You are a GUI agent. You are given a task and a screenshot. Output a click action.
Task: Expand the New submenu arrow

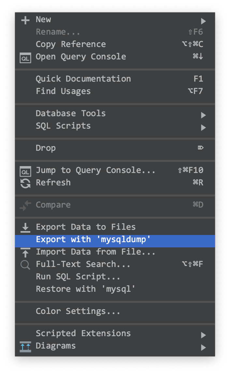coord(203,21)
